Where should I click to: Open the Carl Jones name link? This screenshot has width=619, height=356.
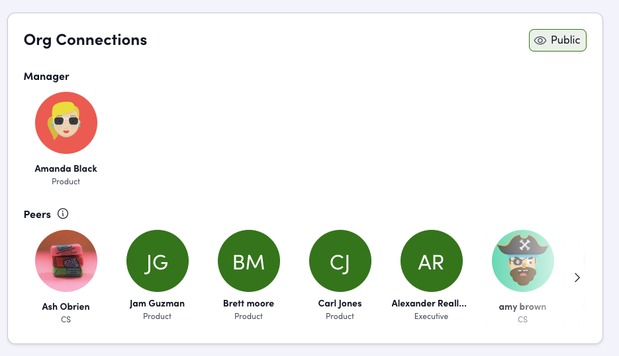click(340, 304)
